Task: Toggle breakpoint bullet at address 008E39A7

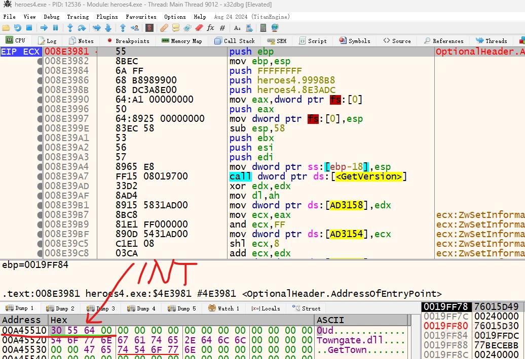Action: pyautogui.click(x=40, y=176)
